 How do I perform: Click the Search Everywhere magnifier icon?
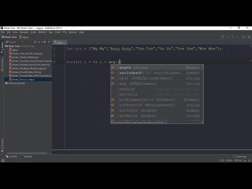click(248, 37)
